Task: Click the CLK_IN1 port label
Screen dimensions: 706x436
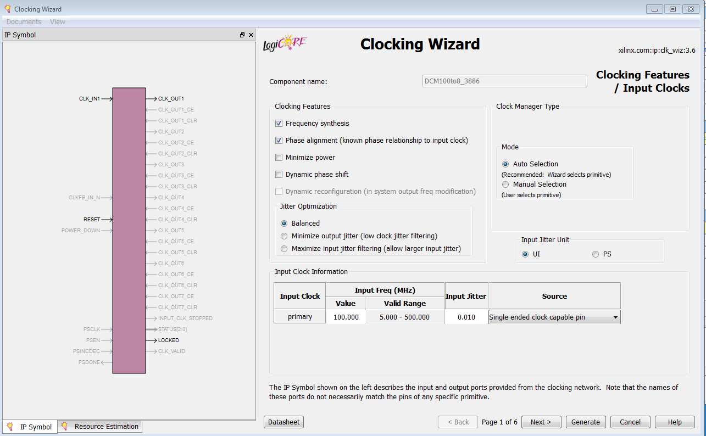Action: (x=90, y=99)
